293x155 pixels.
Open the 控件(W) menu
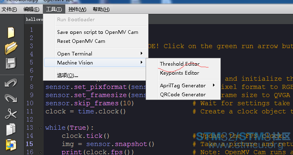(x=77, y=9)
